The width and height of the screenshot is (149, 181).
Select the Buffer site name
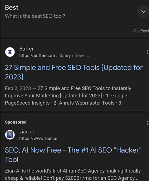click(27, 49)
